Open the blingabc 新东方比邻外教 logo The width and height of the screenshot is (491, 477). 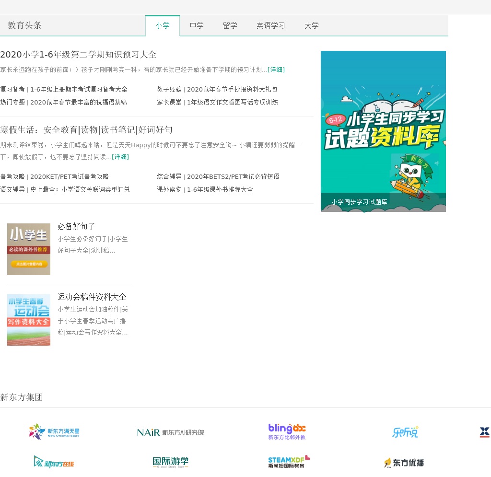(287, 431)
